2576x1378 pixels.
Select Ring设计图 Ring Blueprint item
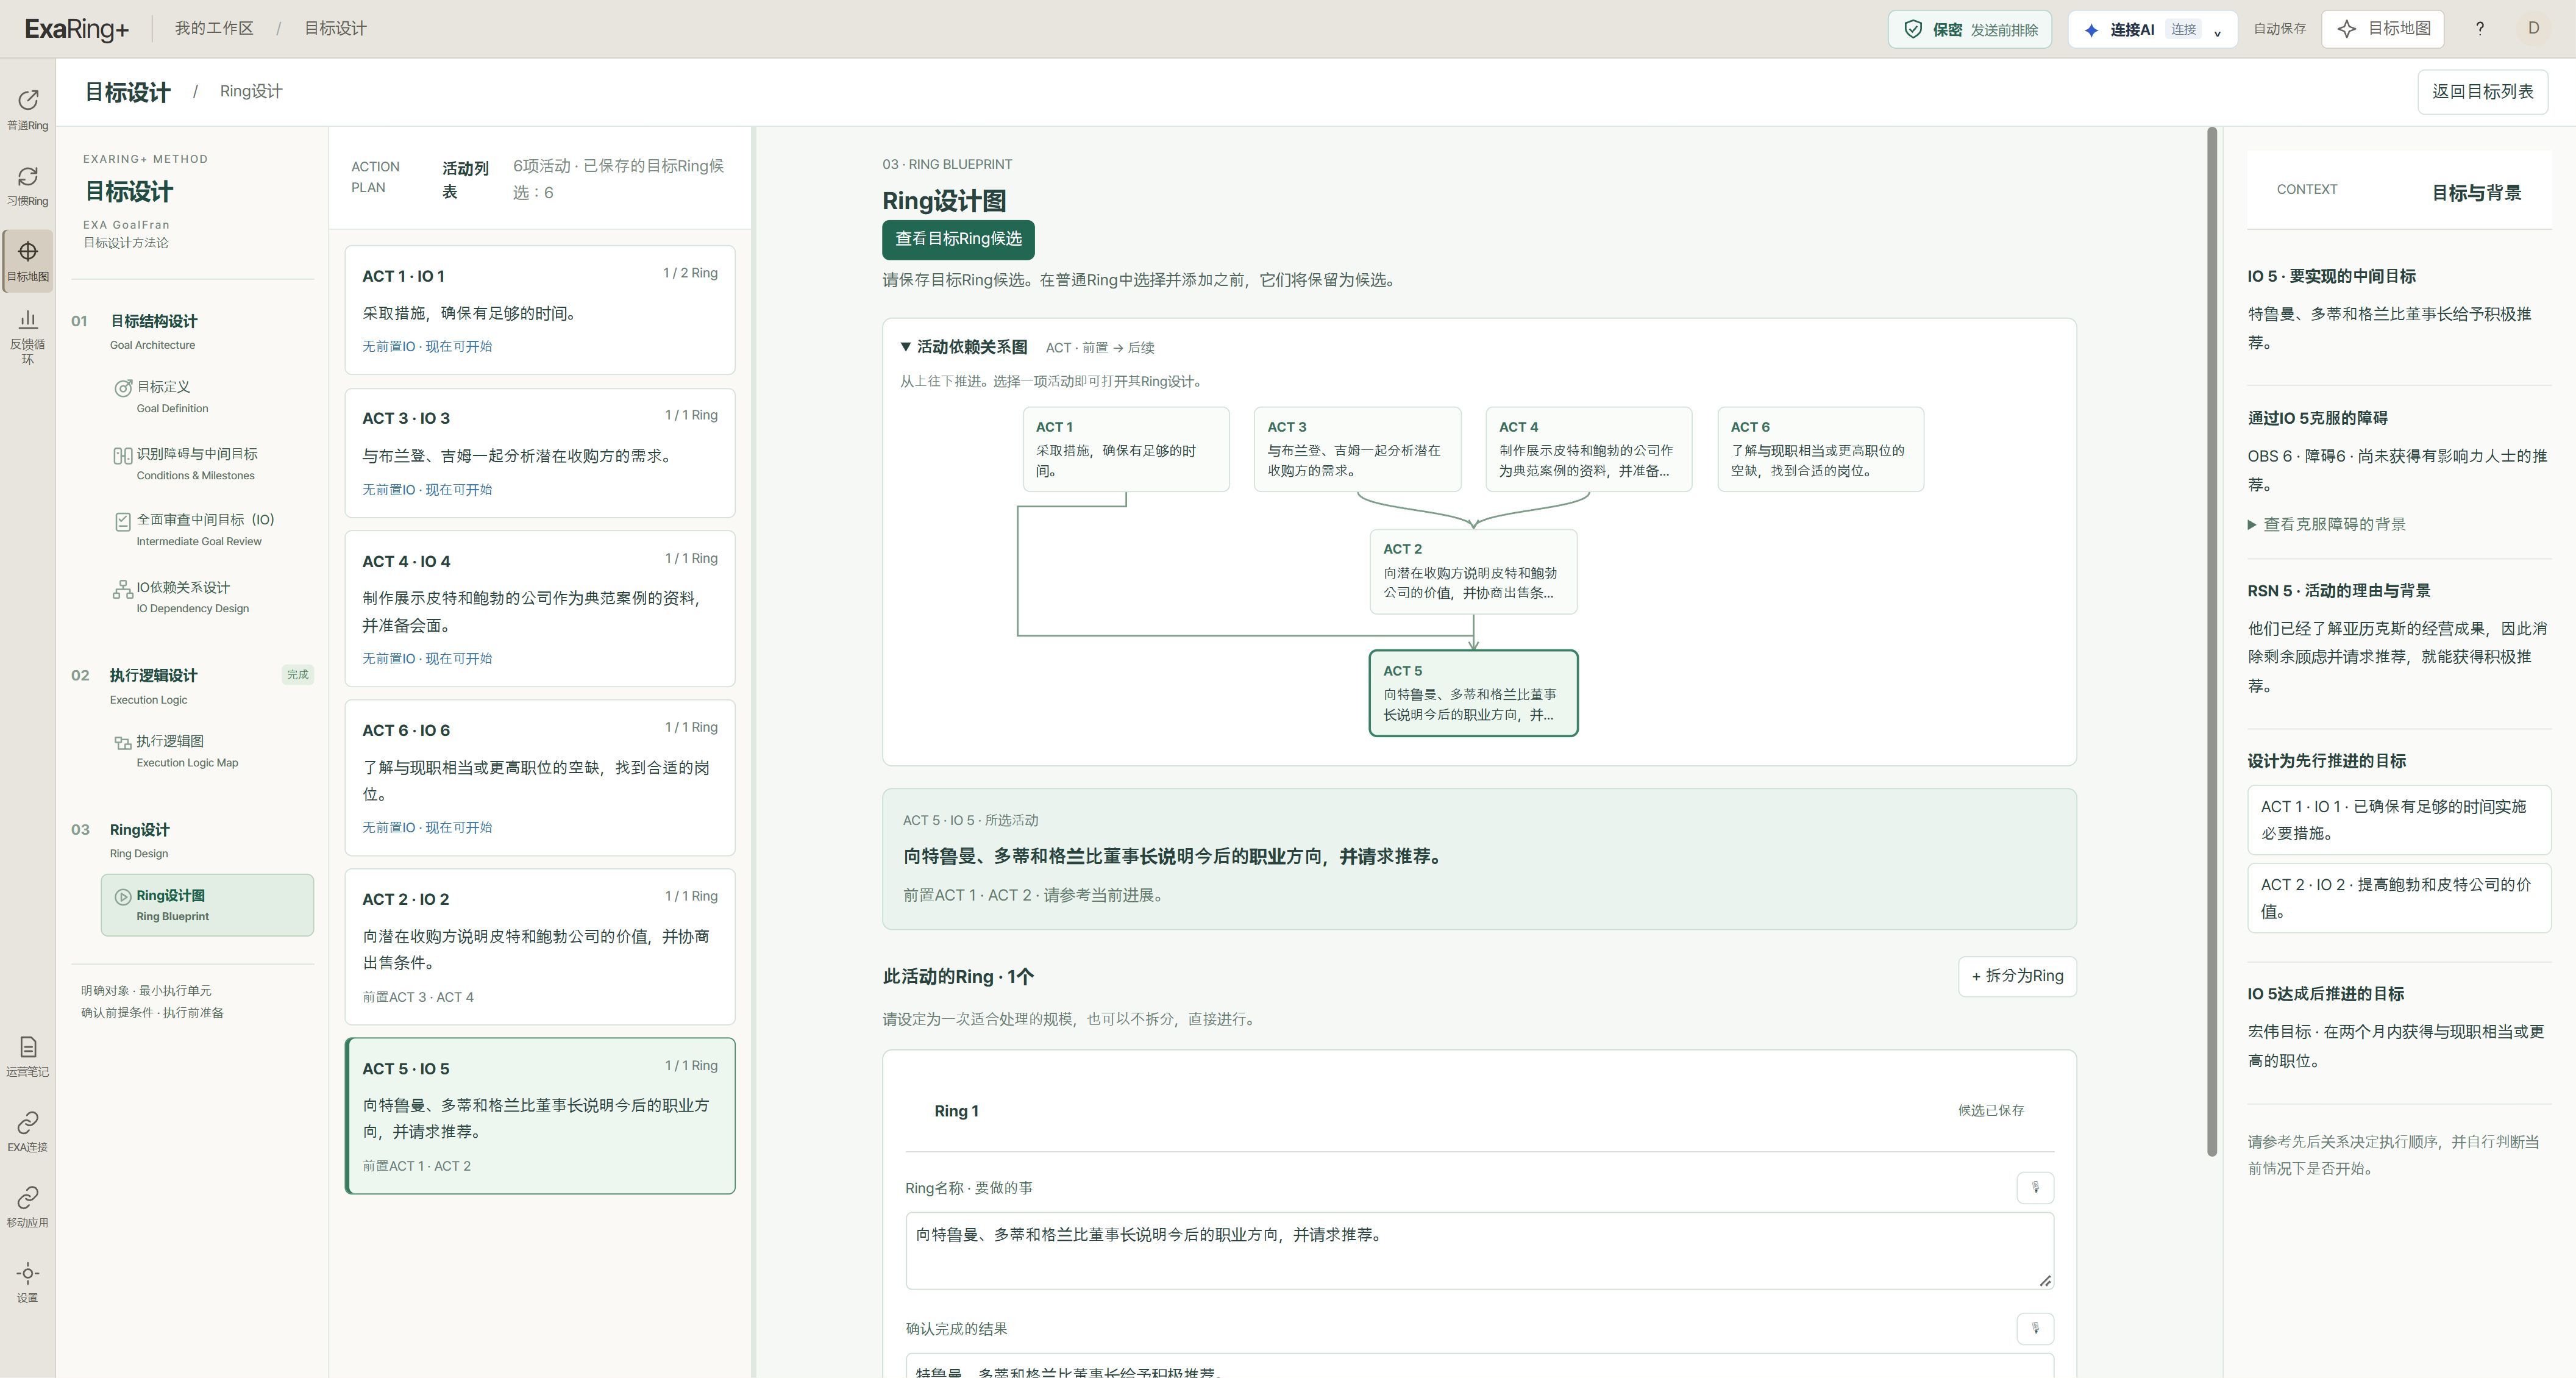click(207, 905)
